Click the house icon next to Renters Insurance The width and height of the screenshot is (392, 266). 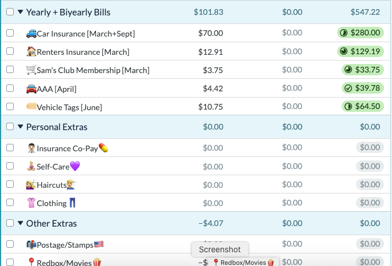coord(31,51)
